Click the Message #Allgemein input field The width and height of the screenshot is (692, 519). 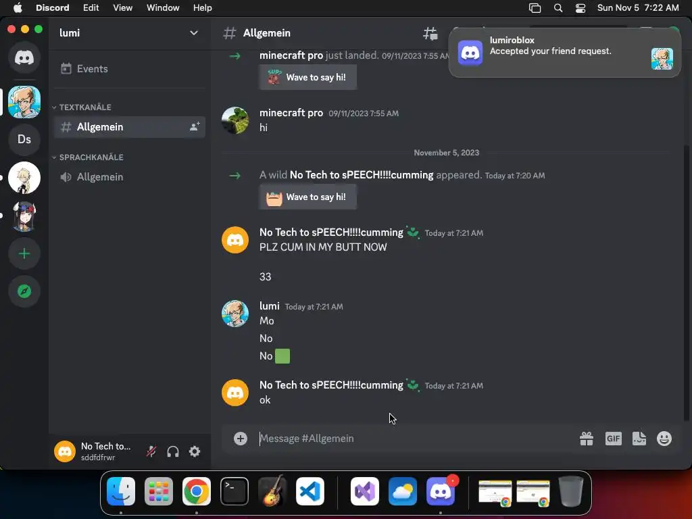[x=415, y=438]
